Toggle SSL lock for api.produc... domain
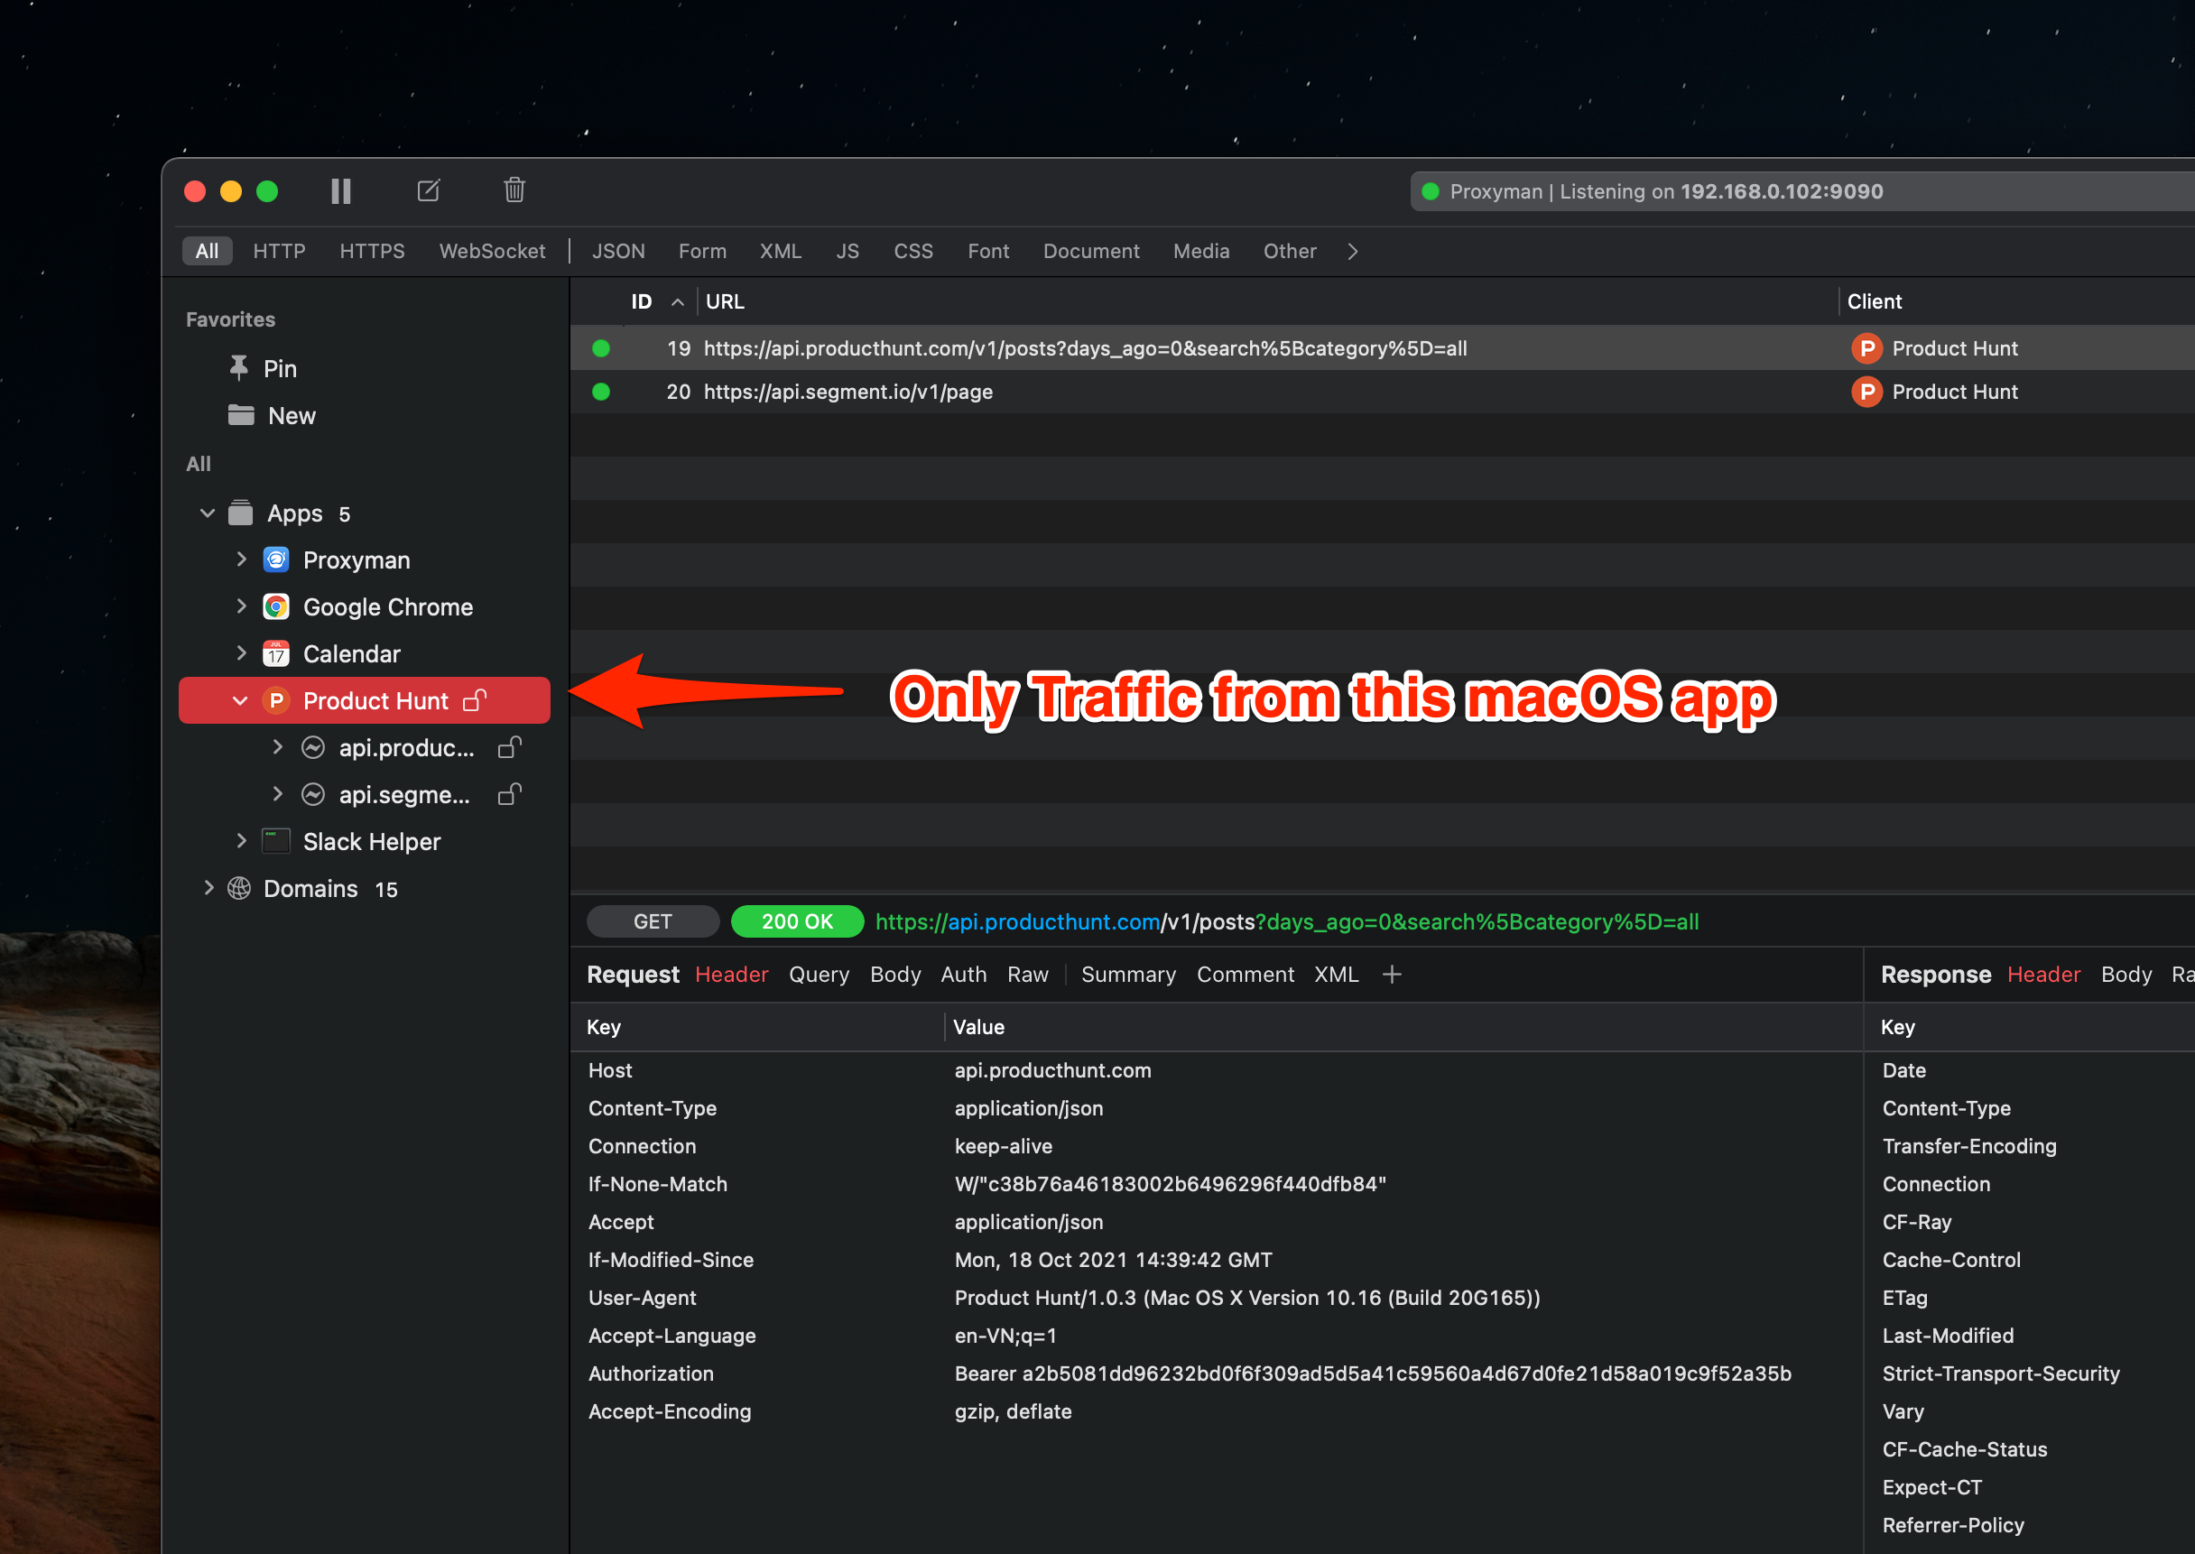The image size is (2195, 1554). pos(510,747)
